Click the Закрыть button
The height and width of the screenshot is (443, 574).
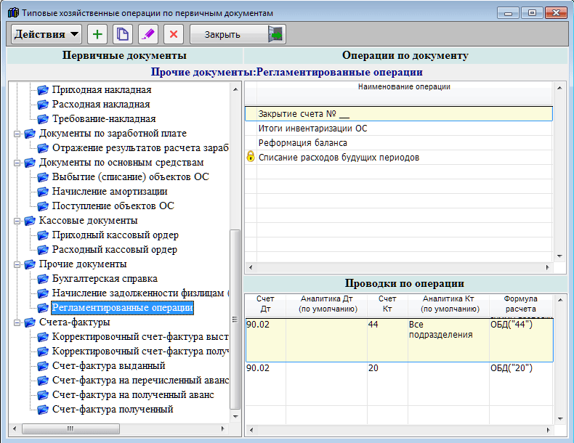click(238, 34)
